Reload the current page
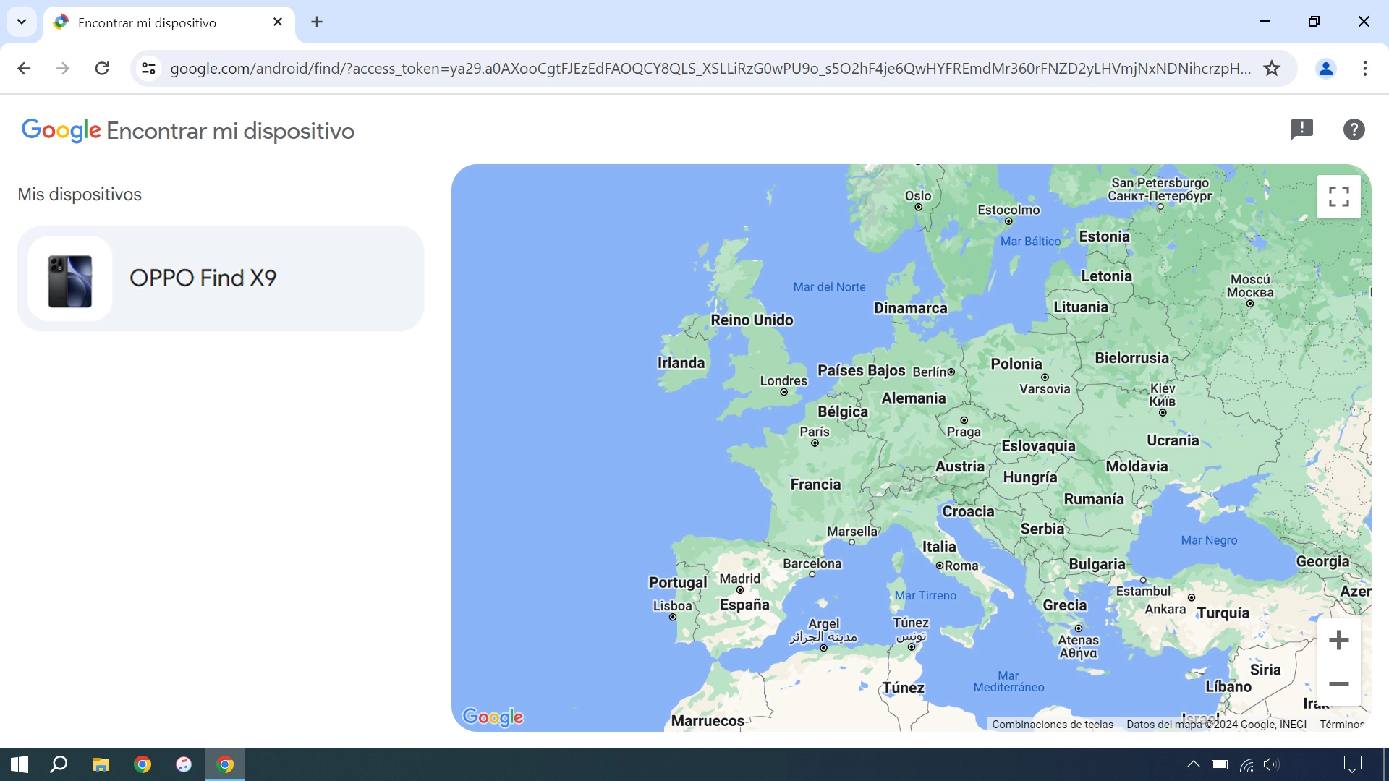 tap(102, 69)
